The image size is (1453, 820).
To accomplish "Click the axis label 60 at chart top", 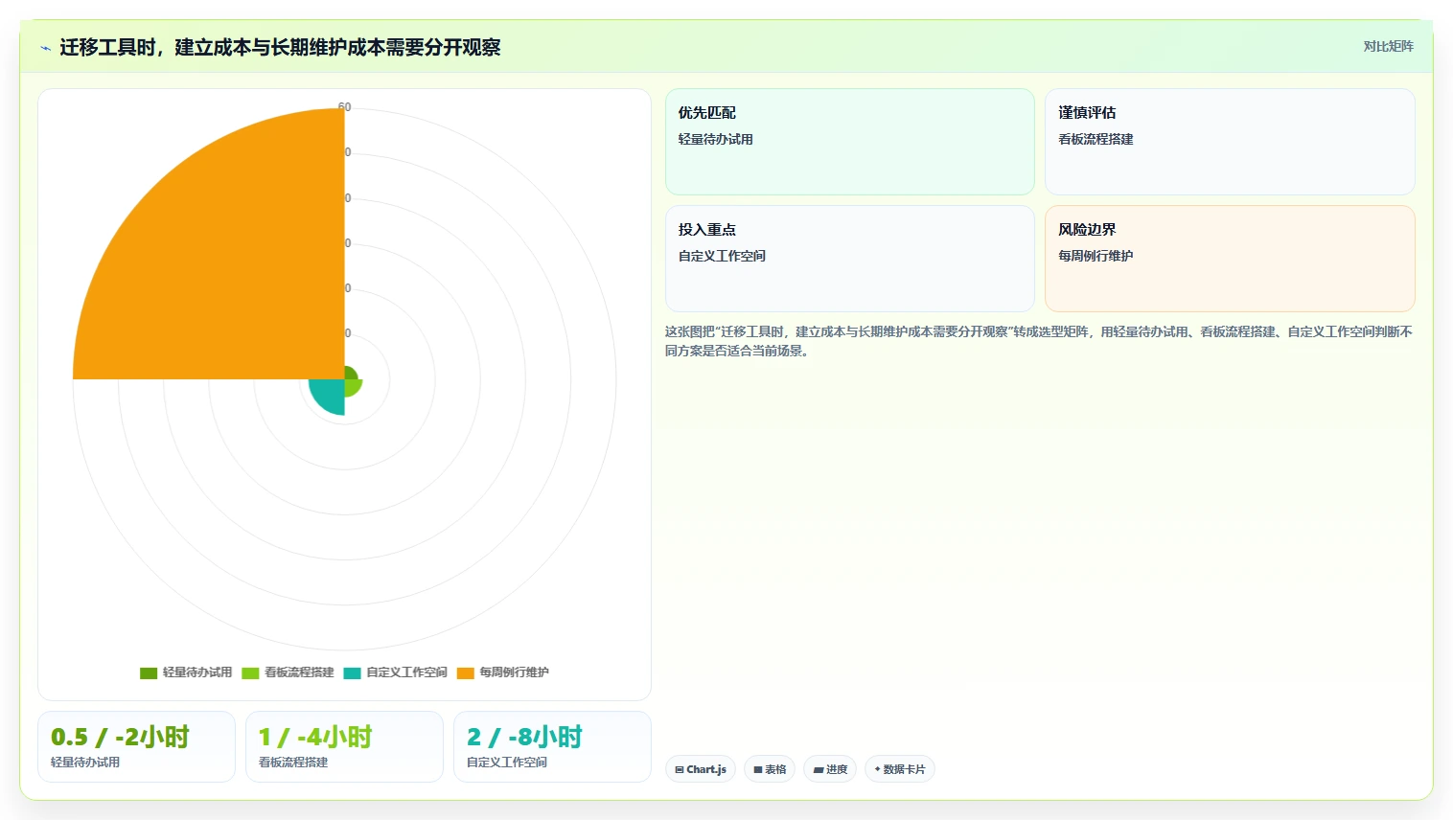I will [x=345, y=107].
